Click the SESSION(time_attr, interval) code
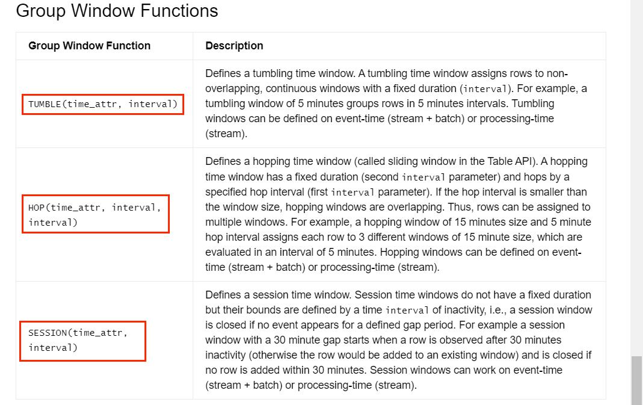This screenshot has height=405, width=643. tap(78, 340)
